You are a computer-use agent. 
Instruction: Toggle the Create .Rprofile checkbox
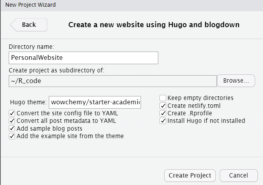pyautogui.click(x=163, y=113)
